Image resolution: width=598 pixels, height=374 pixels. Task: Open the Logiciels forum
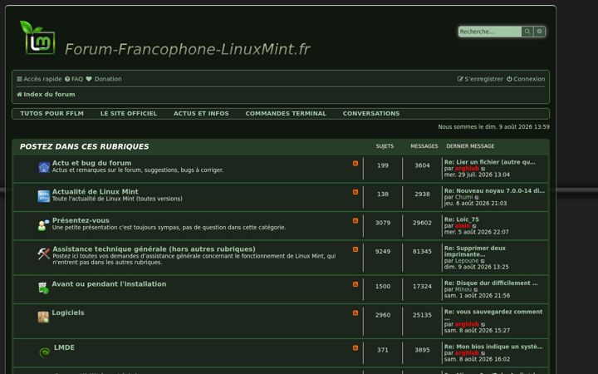(x=68, y=312)
